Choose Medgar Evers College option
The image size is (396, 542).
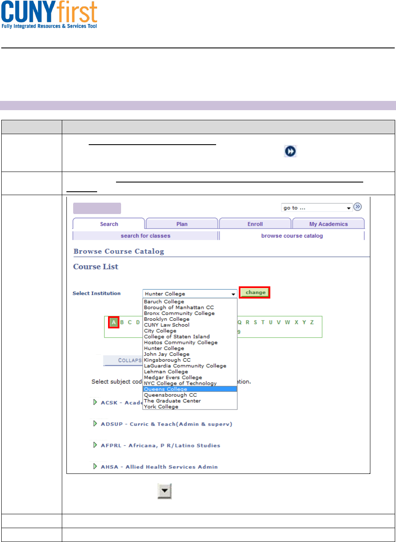(x=190, y=378)
